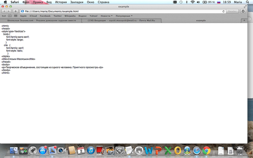Screen dimensions: 253x158
Task: Open Microsoft Outlook icon in dock
Action: pyautogui.click(x=177, y=150)
